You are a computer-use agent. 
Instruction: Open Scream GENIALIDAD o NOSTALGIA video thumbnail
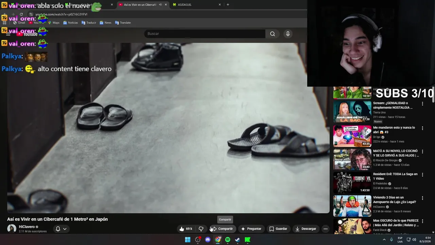coord(352,112)
